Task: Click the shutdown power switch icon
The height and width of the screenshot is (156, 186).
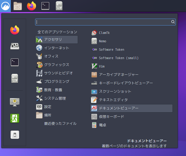Action: point(15,135)
